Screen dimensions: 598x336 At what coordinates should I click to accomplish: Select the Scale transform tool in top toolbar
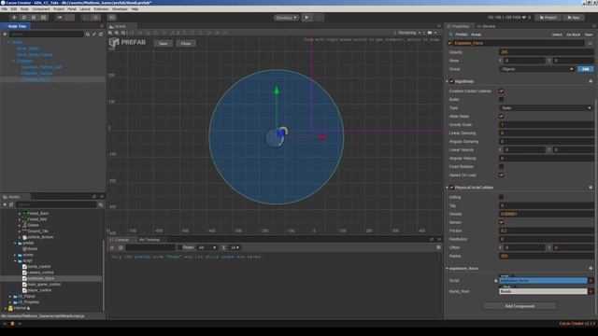tap(34, 18)
